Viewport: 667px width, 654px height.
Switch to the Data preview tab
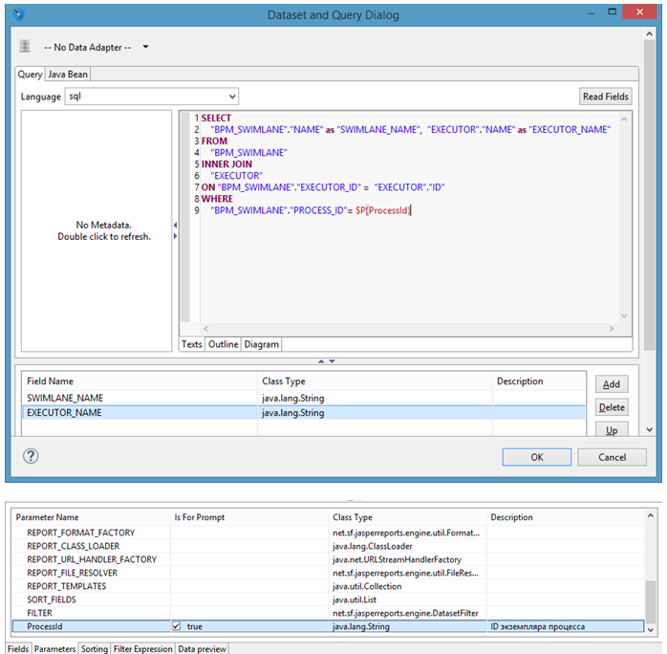tap(202, 648)
